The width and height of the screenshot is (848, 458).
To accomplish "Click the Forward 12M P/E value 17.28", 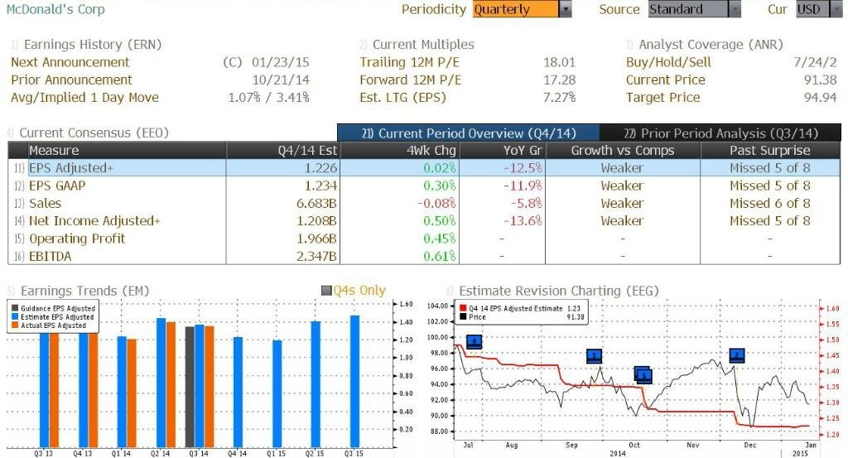I will [x=559, y=80].
